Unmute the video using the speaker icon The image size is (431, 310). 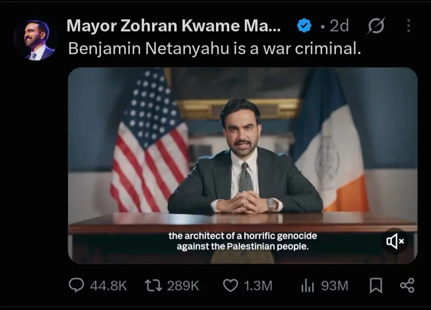point(395,241)
